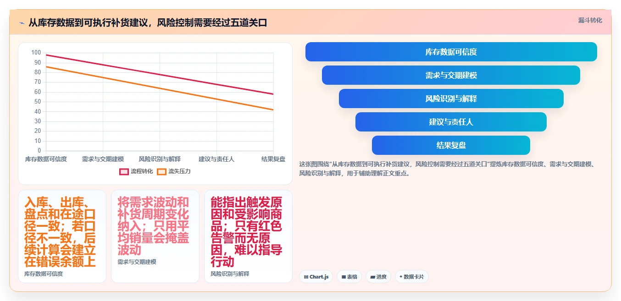Click the 建议与责任人 x-axis label
The width and height of the screenshot is (621, 301).
pyautogui.click(x=216, y=159)
